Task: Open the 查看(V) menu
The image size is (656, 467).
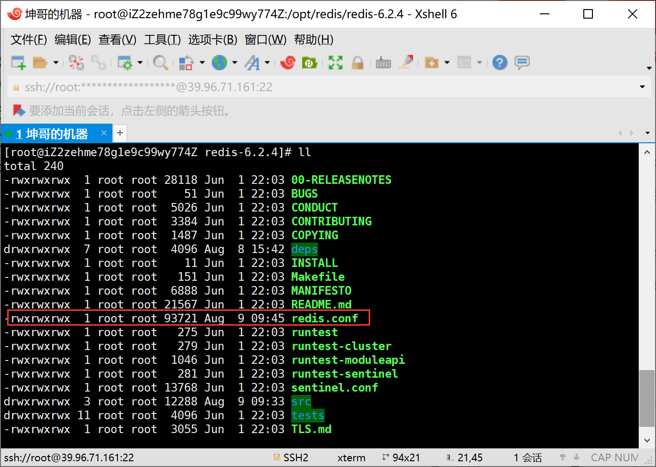Action: (x=118, y=40)
